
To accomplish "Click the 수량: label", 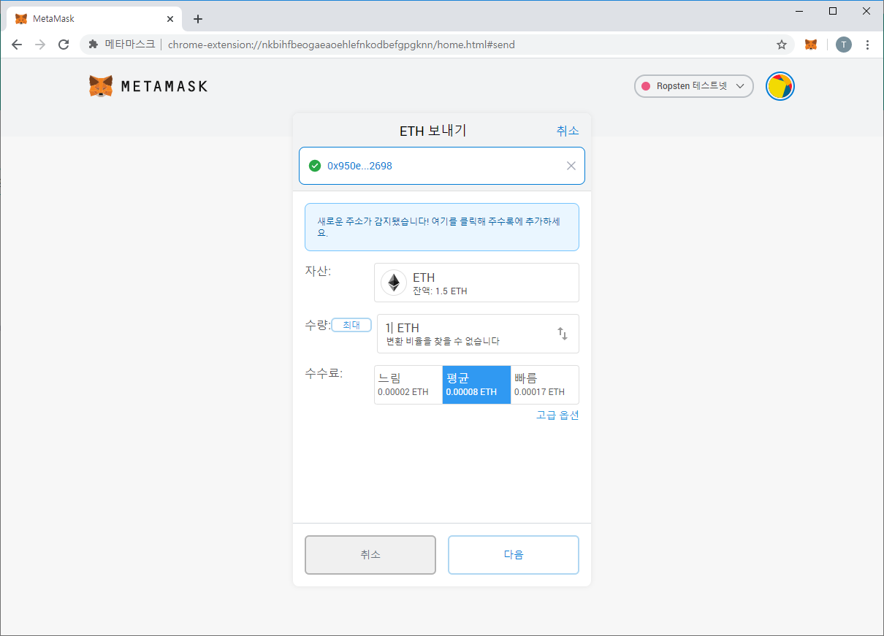I will pyautogui.click(x=318, y=324).
